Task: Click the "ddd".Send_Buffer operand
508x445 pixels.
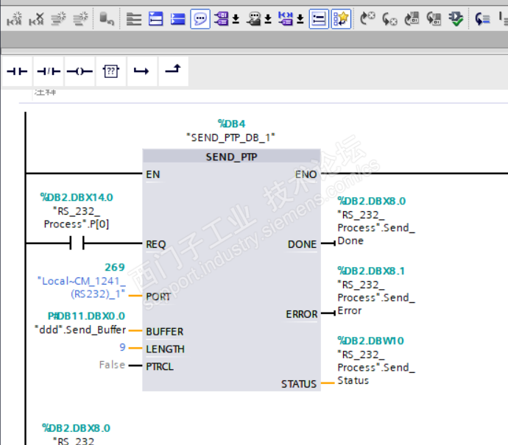Action: click(80, 330)
